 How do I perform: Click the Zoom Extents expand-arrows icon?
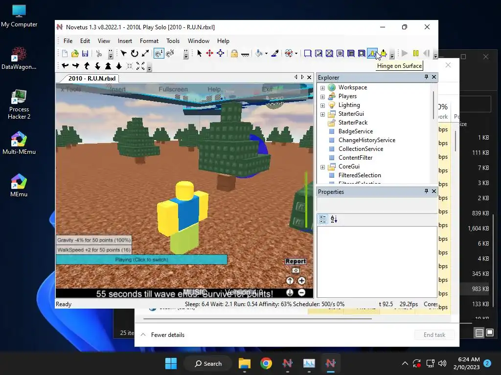click(x=140, y=66)
